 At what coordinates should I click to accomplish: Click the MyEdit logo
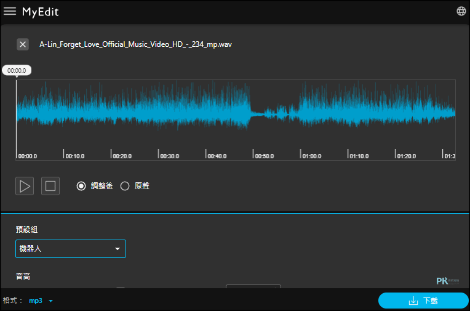point(41,12)
